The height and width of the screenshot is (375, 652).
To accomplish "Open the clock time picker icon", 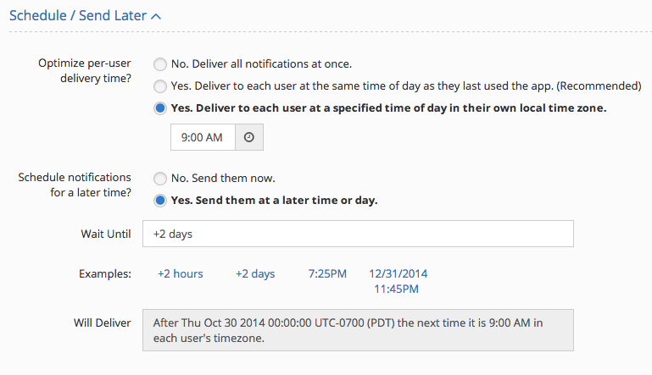I will [x=249, y=137].
